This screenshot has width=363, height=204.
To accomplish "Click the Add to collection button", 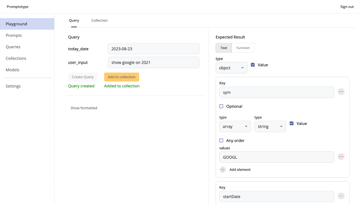I will coord(122,77).
